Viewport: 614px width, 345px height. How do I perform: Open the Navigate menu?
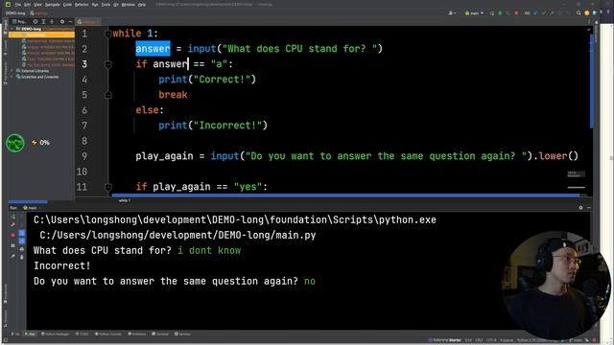click(x=53, y=5)
